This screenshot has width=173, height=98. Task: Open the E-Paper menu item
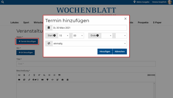click(157, 22)
